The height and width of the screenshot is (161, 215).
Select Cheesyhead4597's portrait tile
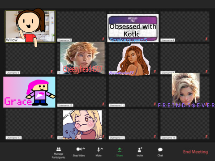(82, 58)
